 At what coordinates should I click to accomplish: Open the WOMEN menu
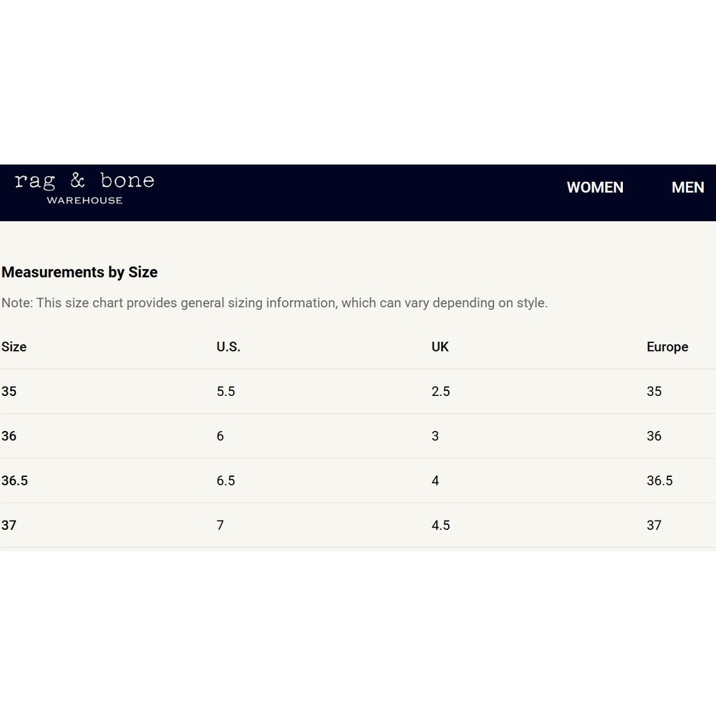[x=594, y=187]
